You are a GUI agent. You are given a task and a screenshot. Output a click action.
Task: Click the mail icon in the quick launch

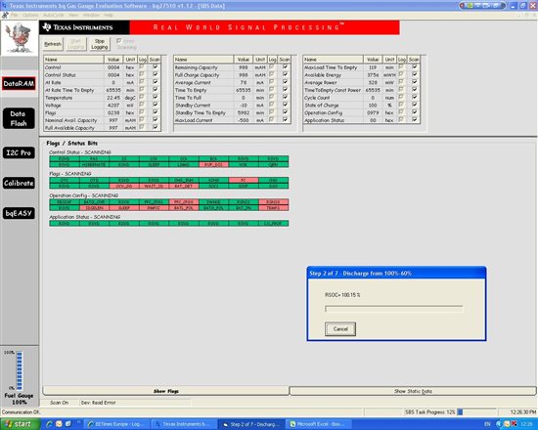[x=59, y=424]
